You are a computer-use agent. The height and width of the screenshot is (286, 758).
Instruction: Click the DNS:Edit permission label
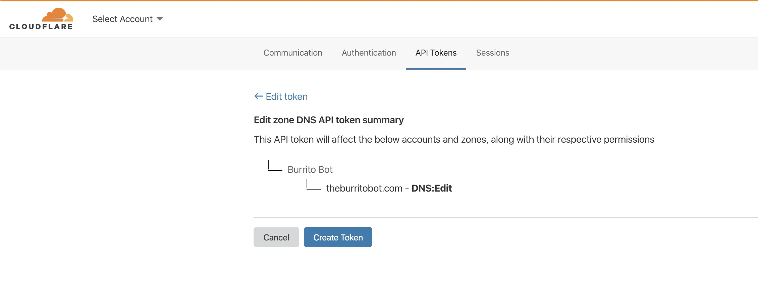pyautogui.click(x=432, y=188)
